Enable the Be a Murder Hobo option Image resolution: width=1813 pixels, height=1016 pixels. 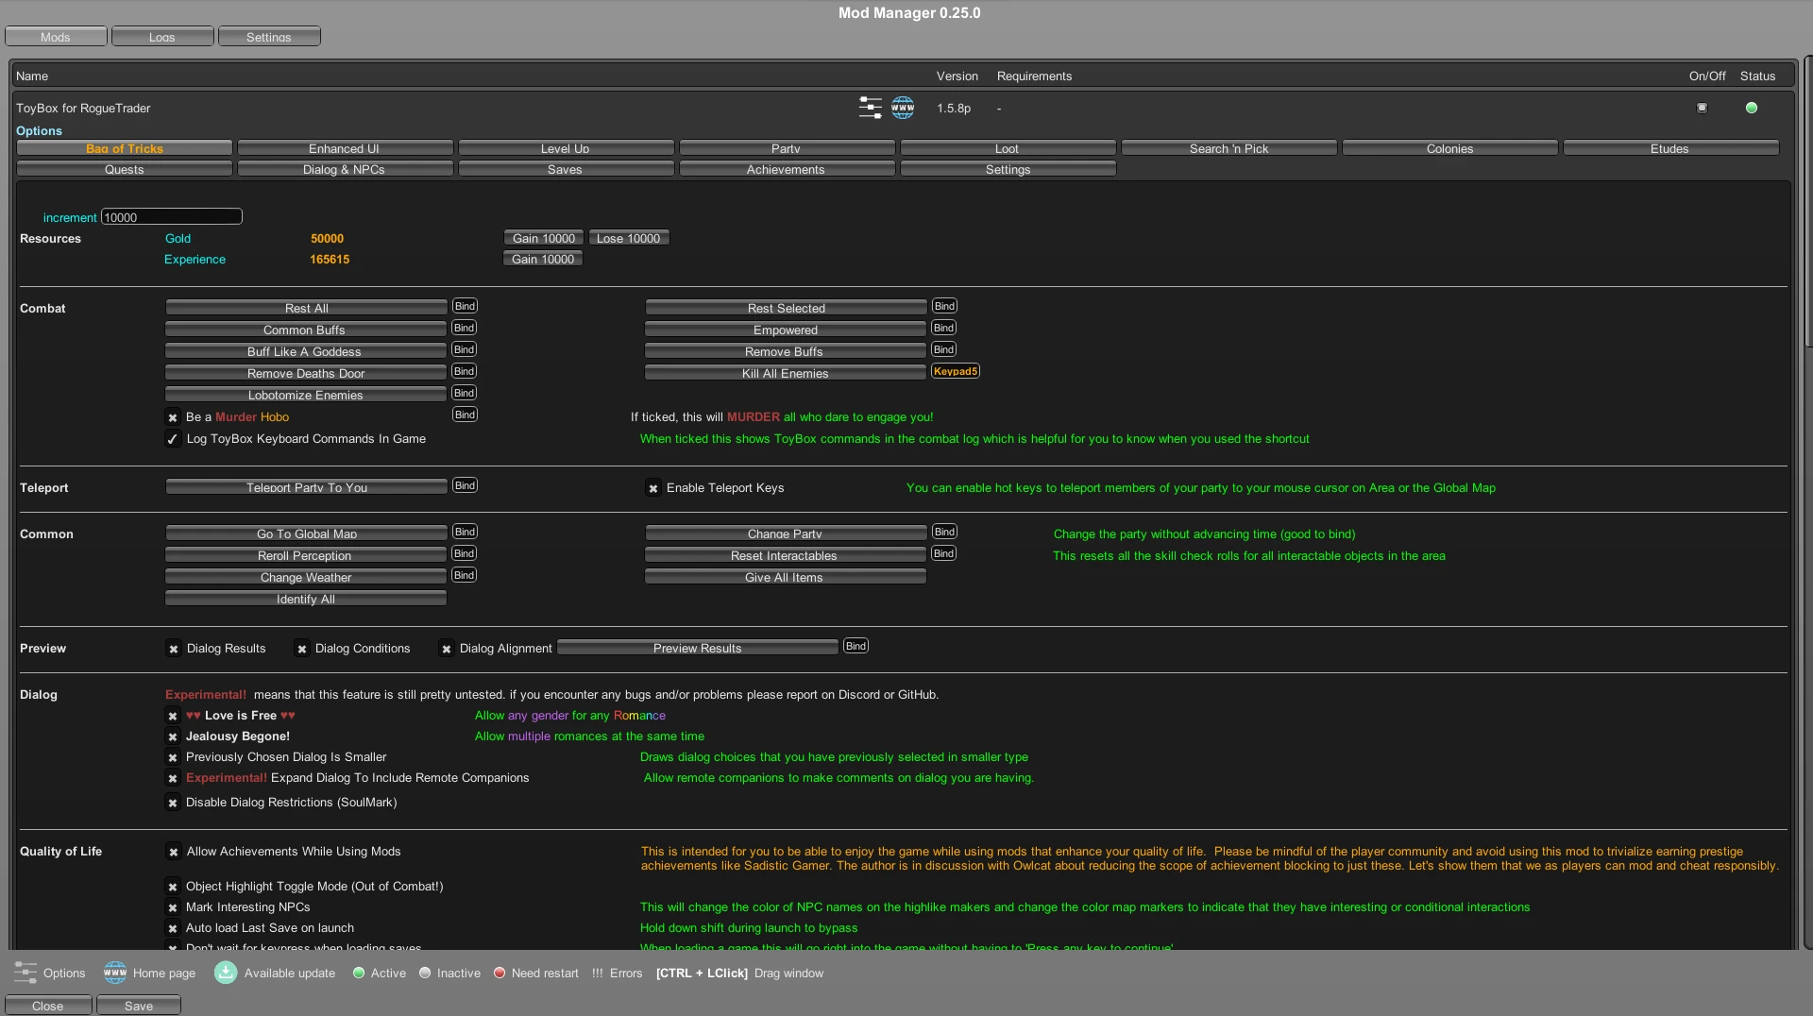point(173,417)
